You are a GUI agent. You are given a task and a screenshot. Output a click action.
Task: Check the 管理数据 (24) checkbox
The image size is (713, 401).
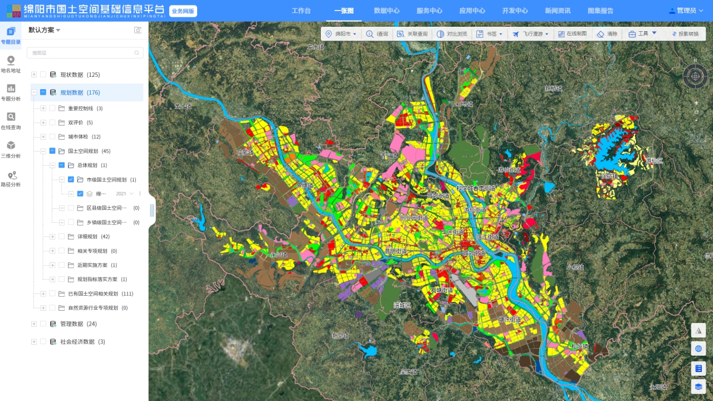(x=43, y=324)
